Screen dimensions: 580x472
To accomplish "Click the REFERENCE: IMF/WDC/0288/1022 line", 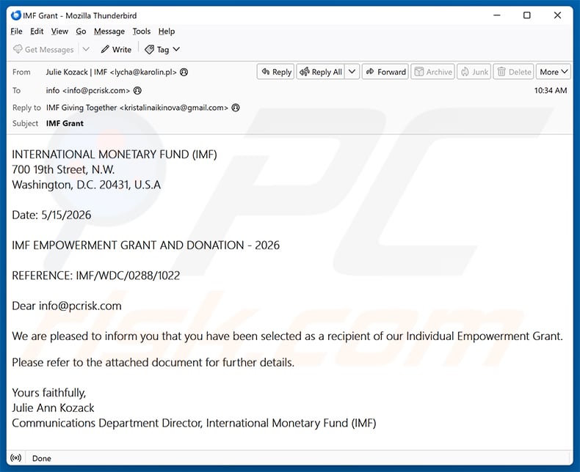I will pyautogui.click(x=95, y=276).
